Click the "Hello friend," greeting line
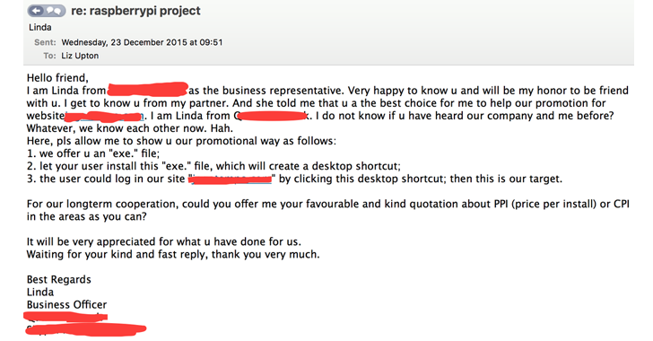This screenshot has height=341, width=653. click(x=57, y=78)
